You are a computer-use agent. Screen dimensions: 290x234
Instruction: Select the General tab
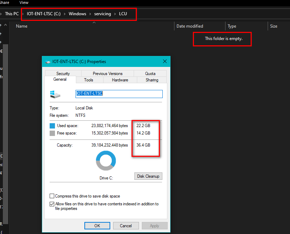point(60,79)
